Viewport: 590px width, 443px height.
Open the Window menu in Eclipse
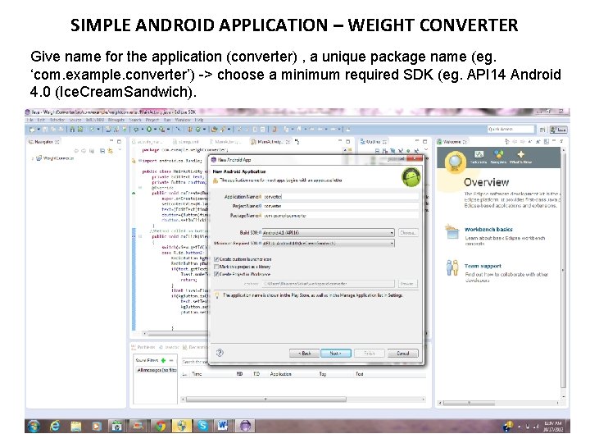point(183,120)
